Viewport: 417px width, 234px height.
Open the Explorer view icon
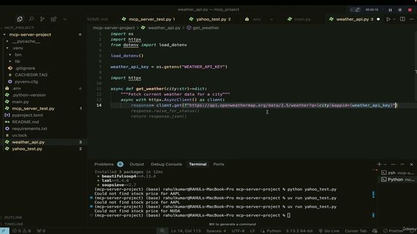coord(20,19)
